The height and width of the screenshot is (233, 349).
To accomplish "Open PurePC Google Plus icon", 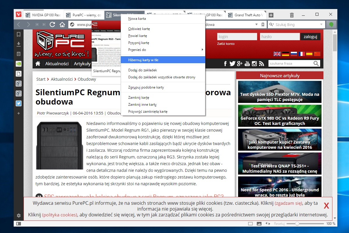I will (240, 63).
